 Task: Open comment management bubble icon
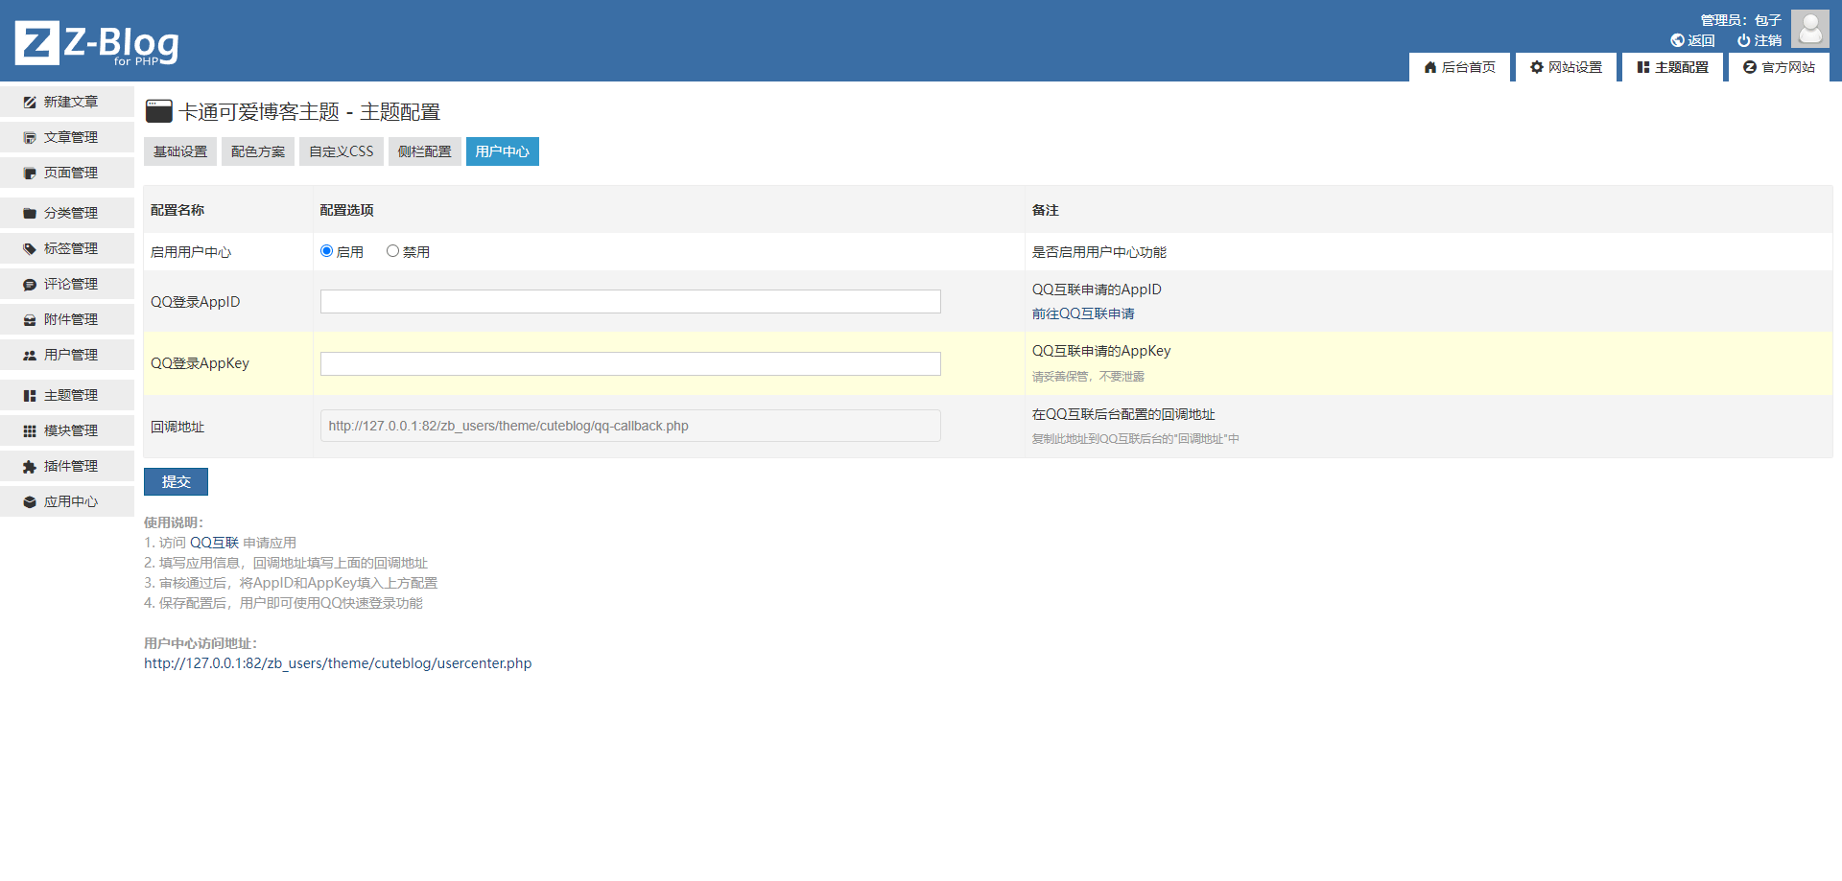point(30,285)
